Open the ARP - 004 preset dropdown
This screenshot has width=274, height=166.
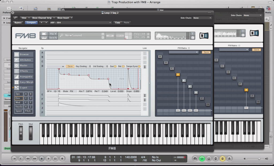[x=81, y=22]
